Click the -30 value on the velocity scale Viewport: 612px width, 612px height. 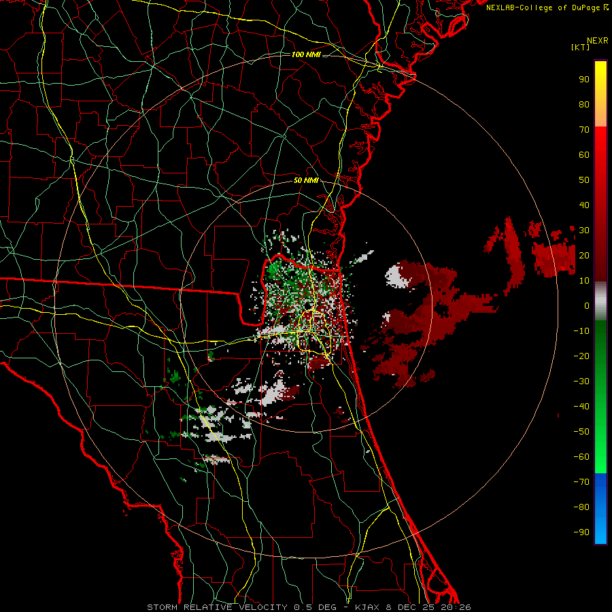(581, 381)
